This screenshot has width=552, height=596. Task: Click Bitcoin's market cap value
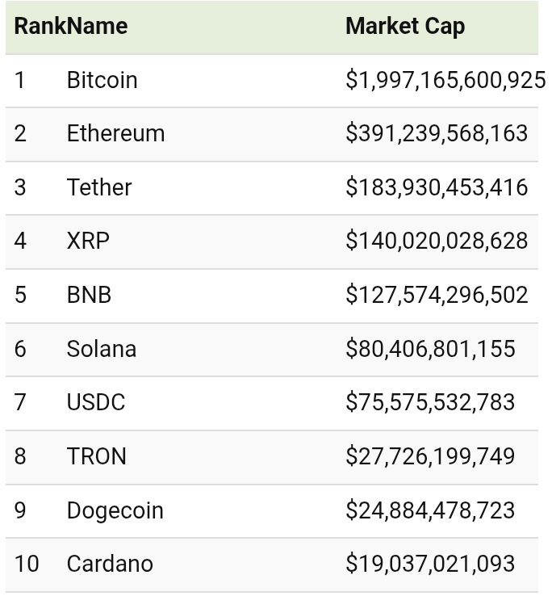point(445,80)
